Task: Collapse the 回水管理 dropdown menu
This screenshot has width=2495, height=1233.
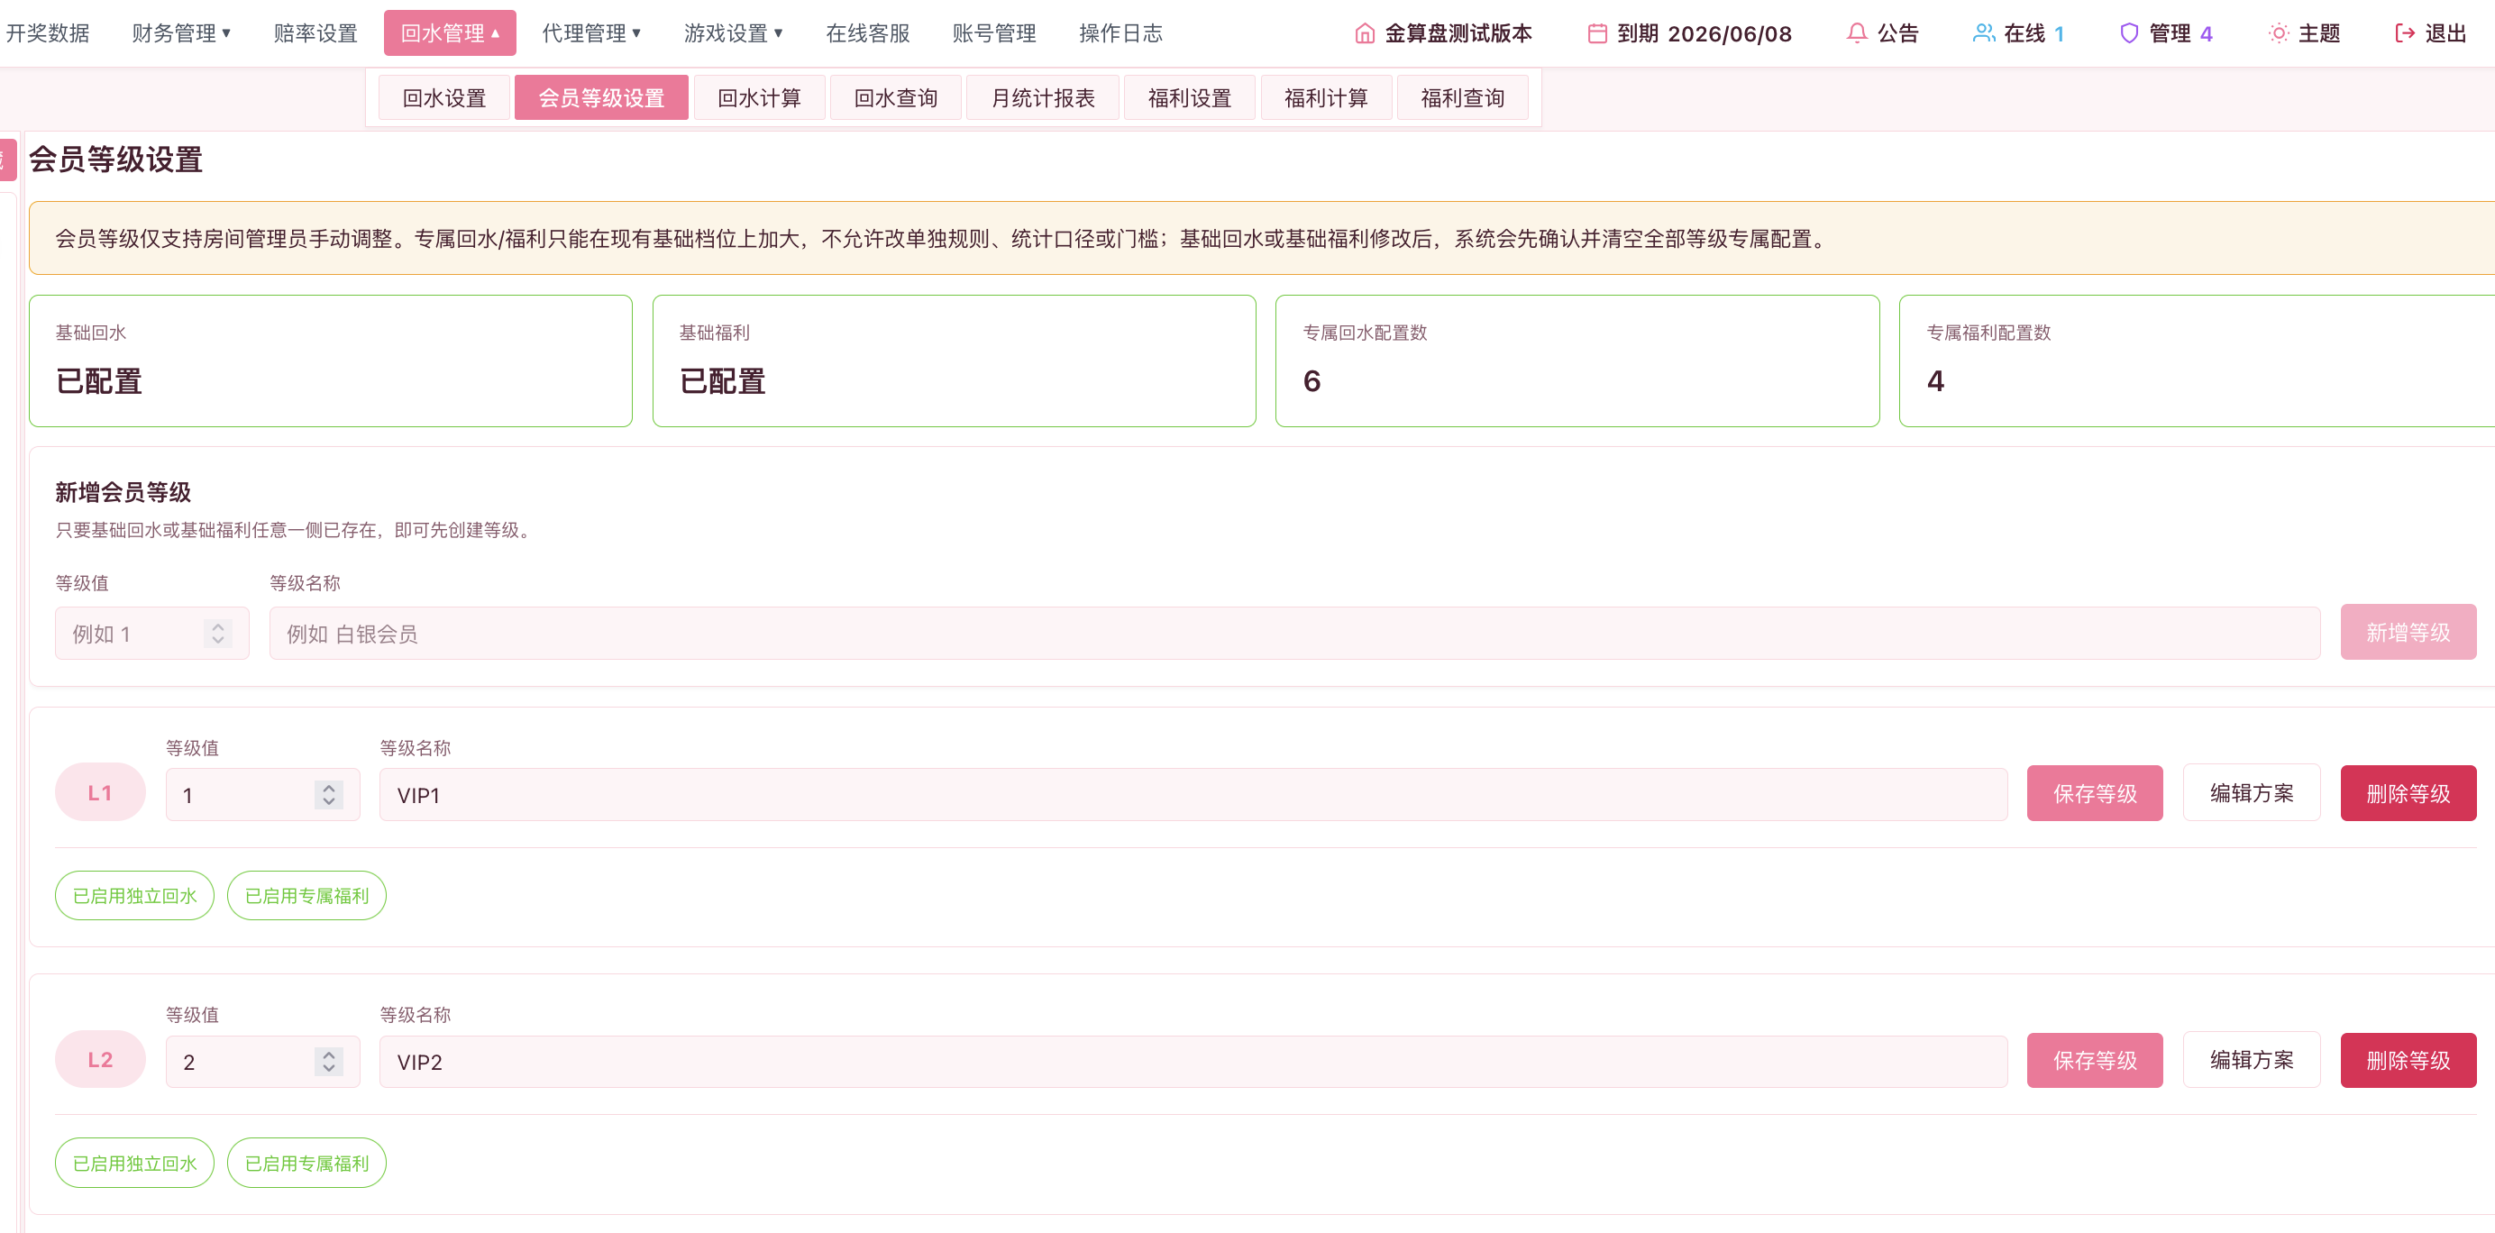Action: tap(450, 33)
